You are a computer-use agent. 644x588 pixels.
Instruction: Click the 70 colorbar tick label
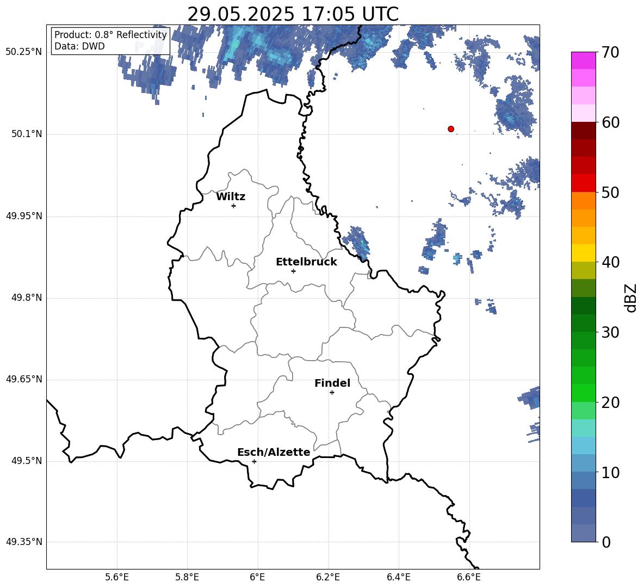coord(611,52)
